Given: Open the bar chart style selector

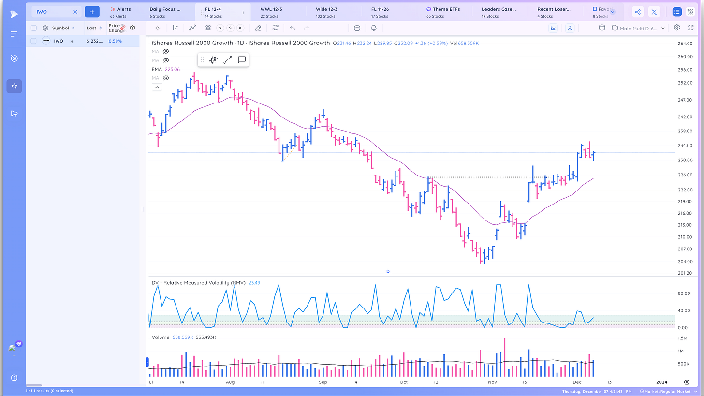Looking at the screenshot, I should [x=175, y=28].
